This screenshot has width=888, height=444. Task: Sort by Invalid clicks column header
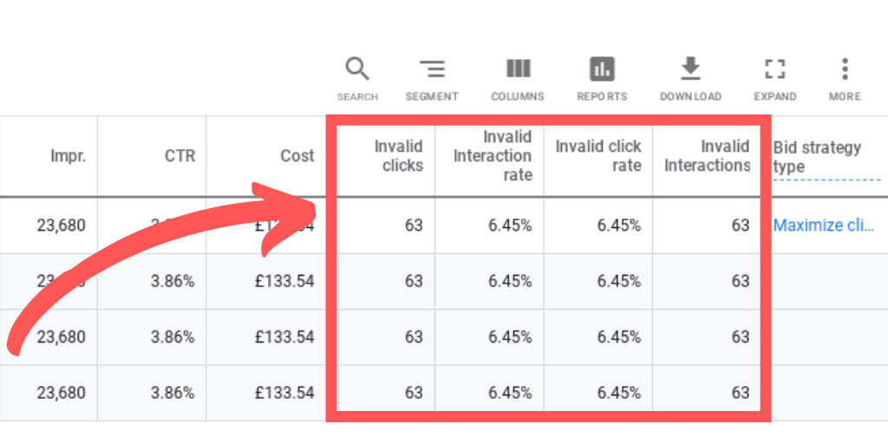[398, 156]
